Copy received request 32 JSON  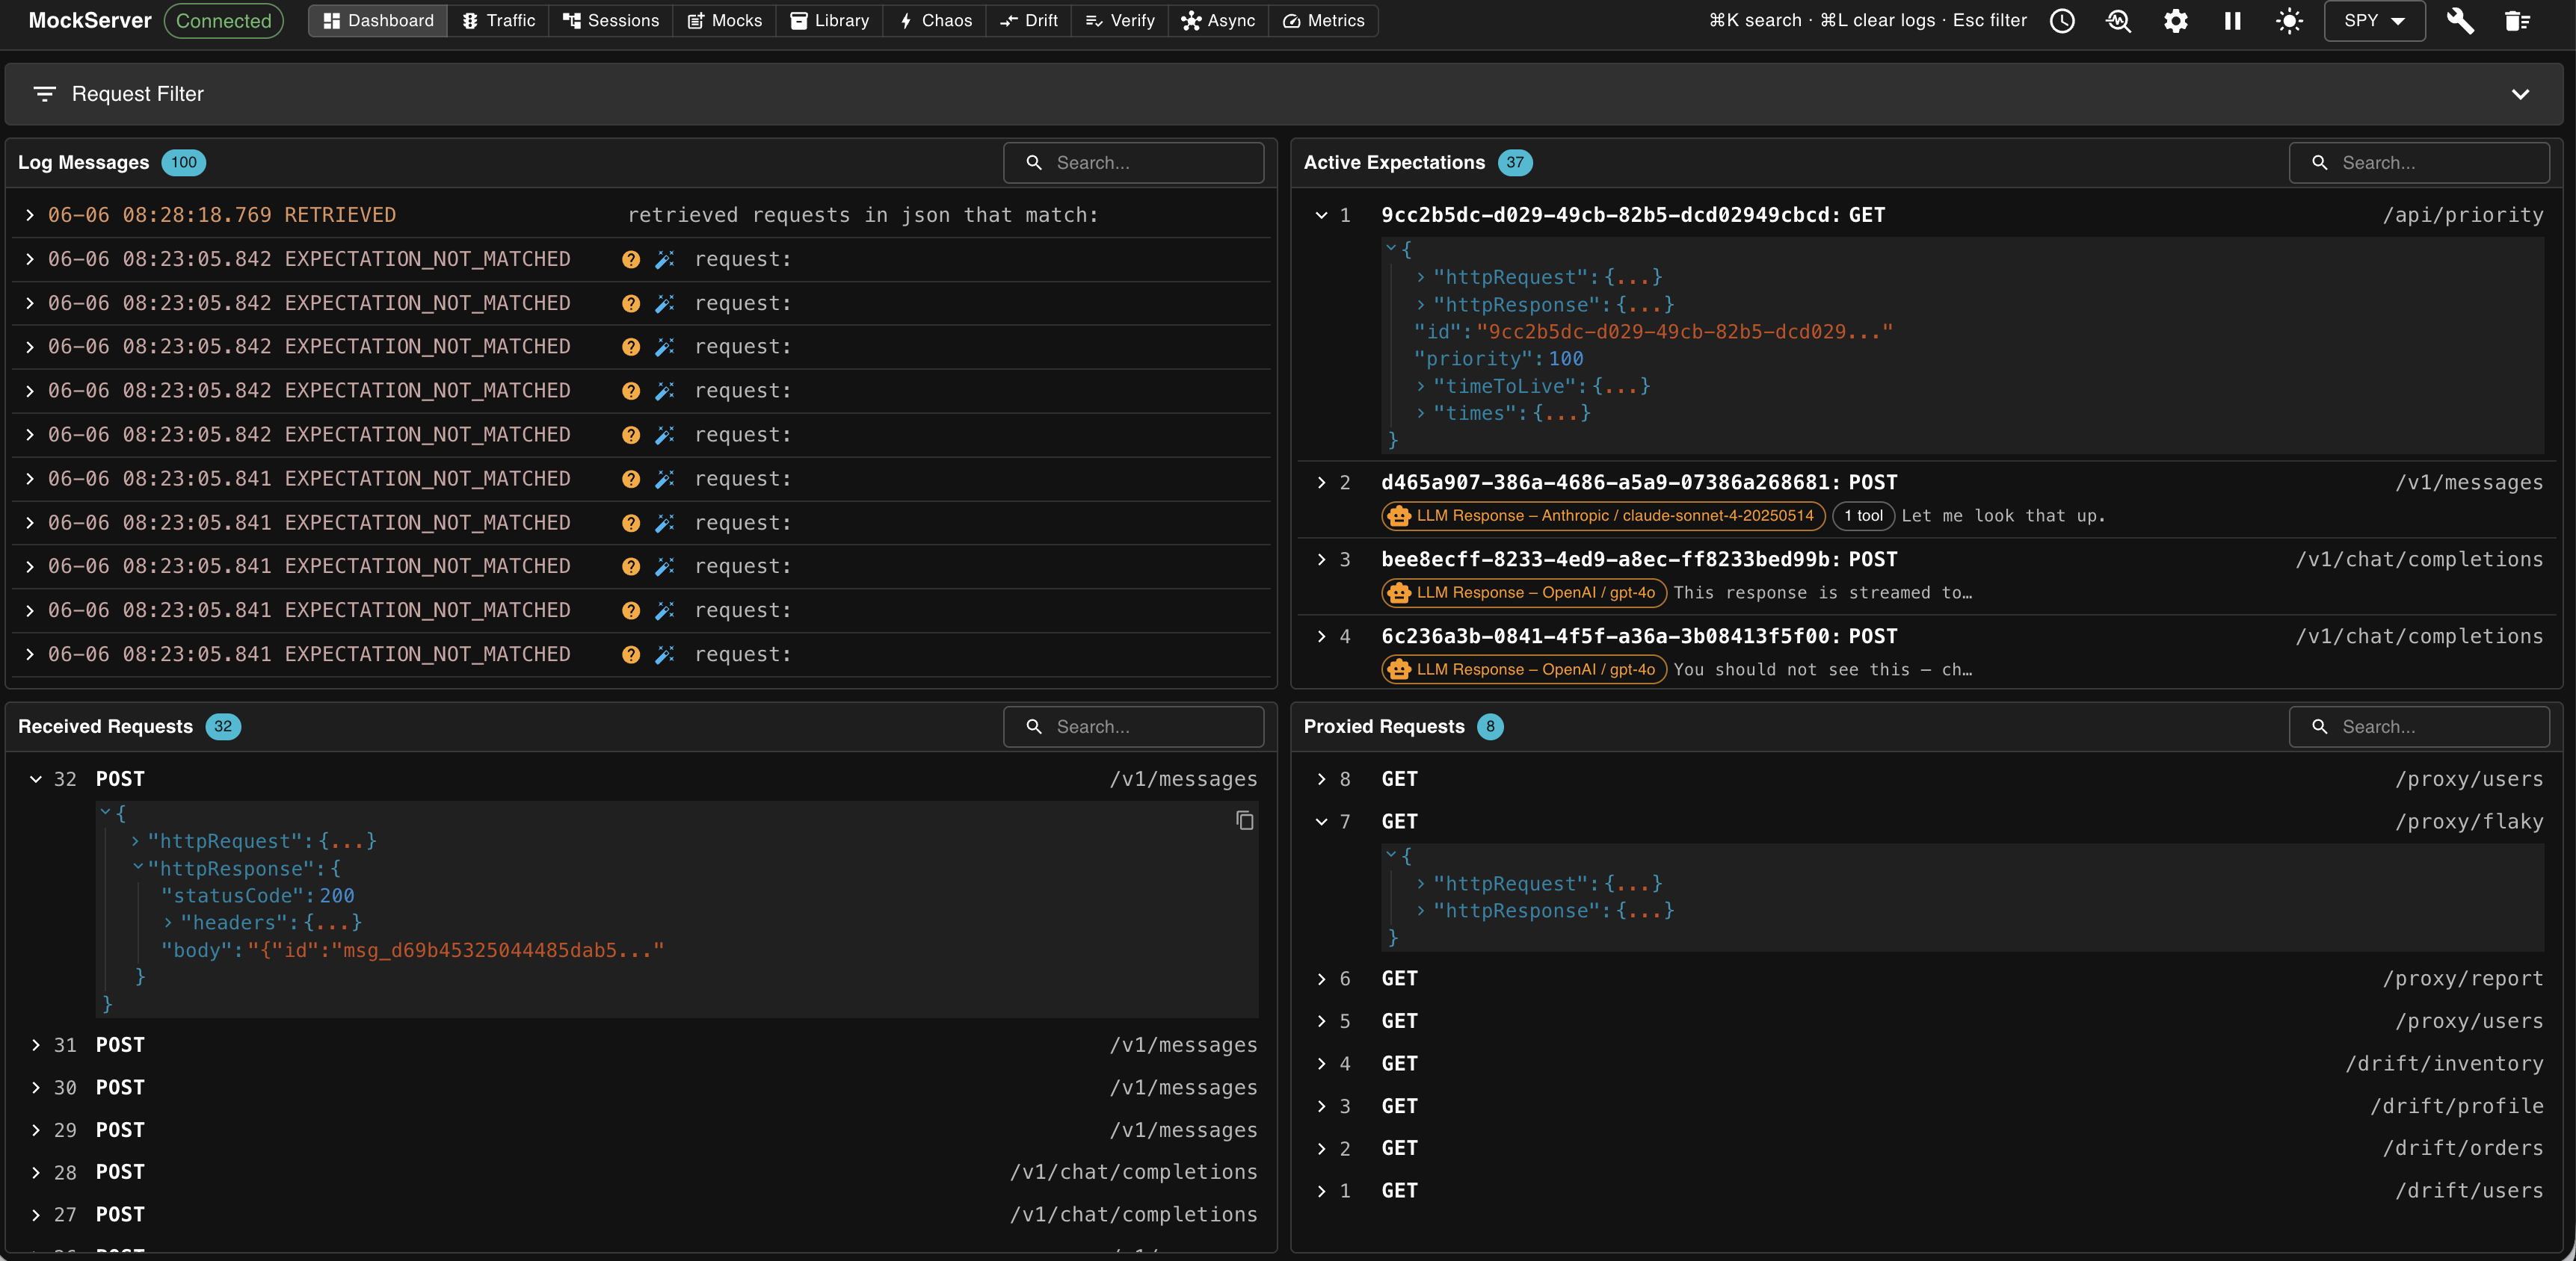pyautogui.click(x=1244, y=820)
